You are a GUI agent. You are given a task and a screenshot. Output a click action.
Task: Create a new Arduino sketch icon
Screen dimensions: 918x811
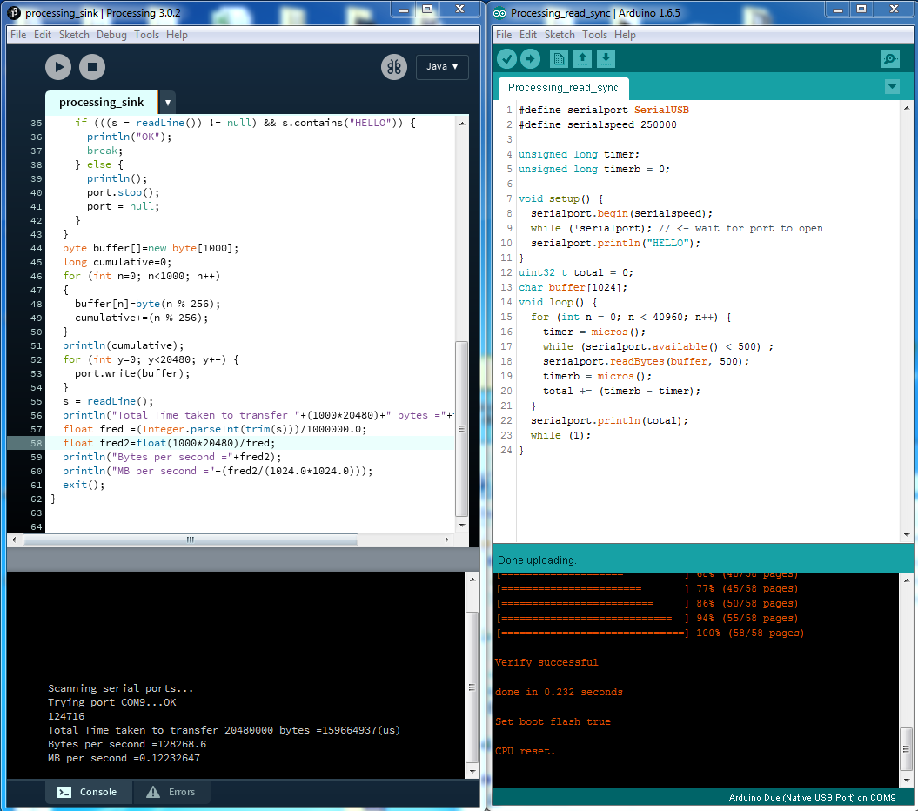coord(559,58)
